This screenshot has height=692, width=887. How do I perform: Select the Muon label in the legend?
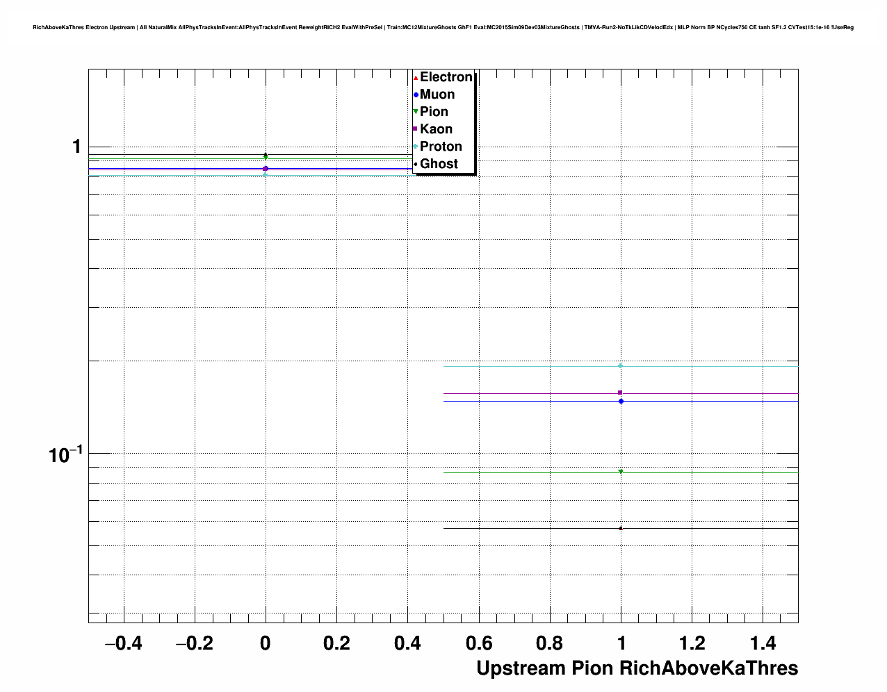click(437, 94)
